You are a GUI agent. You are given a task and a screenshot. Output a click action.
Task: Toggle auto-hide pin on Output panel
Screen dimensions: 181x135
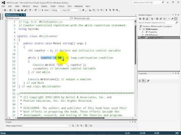tap(132, 122)
